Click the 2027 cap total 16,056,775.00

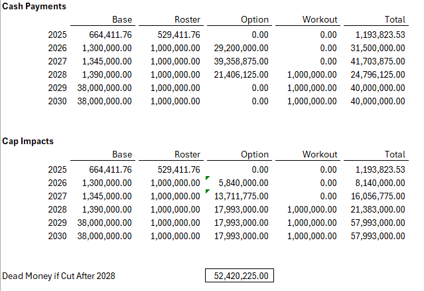(378, 196)
